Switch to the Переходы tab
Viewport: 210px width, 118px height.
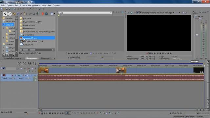point(45,58)
